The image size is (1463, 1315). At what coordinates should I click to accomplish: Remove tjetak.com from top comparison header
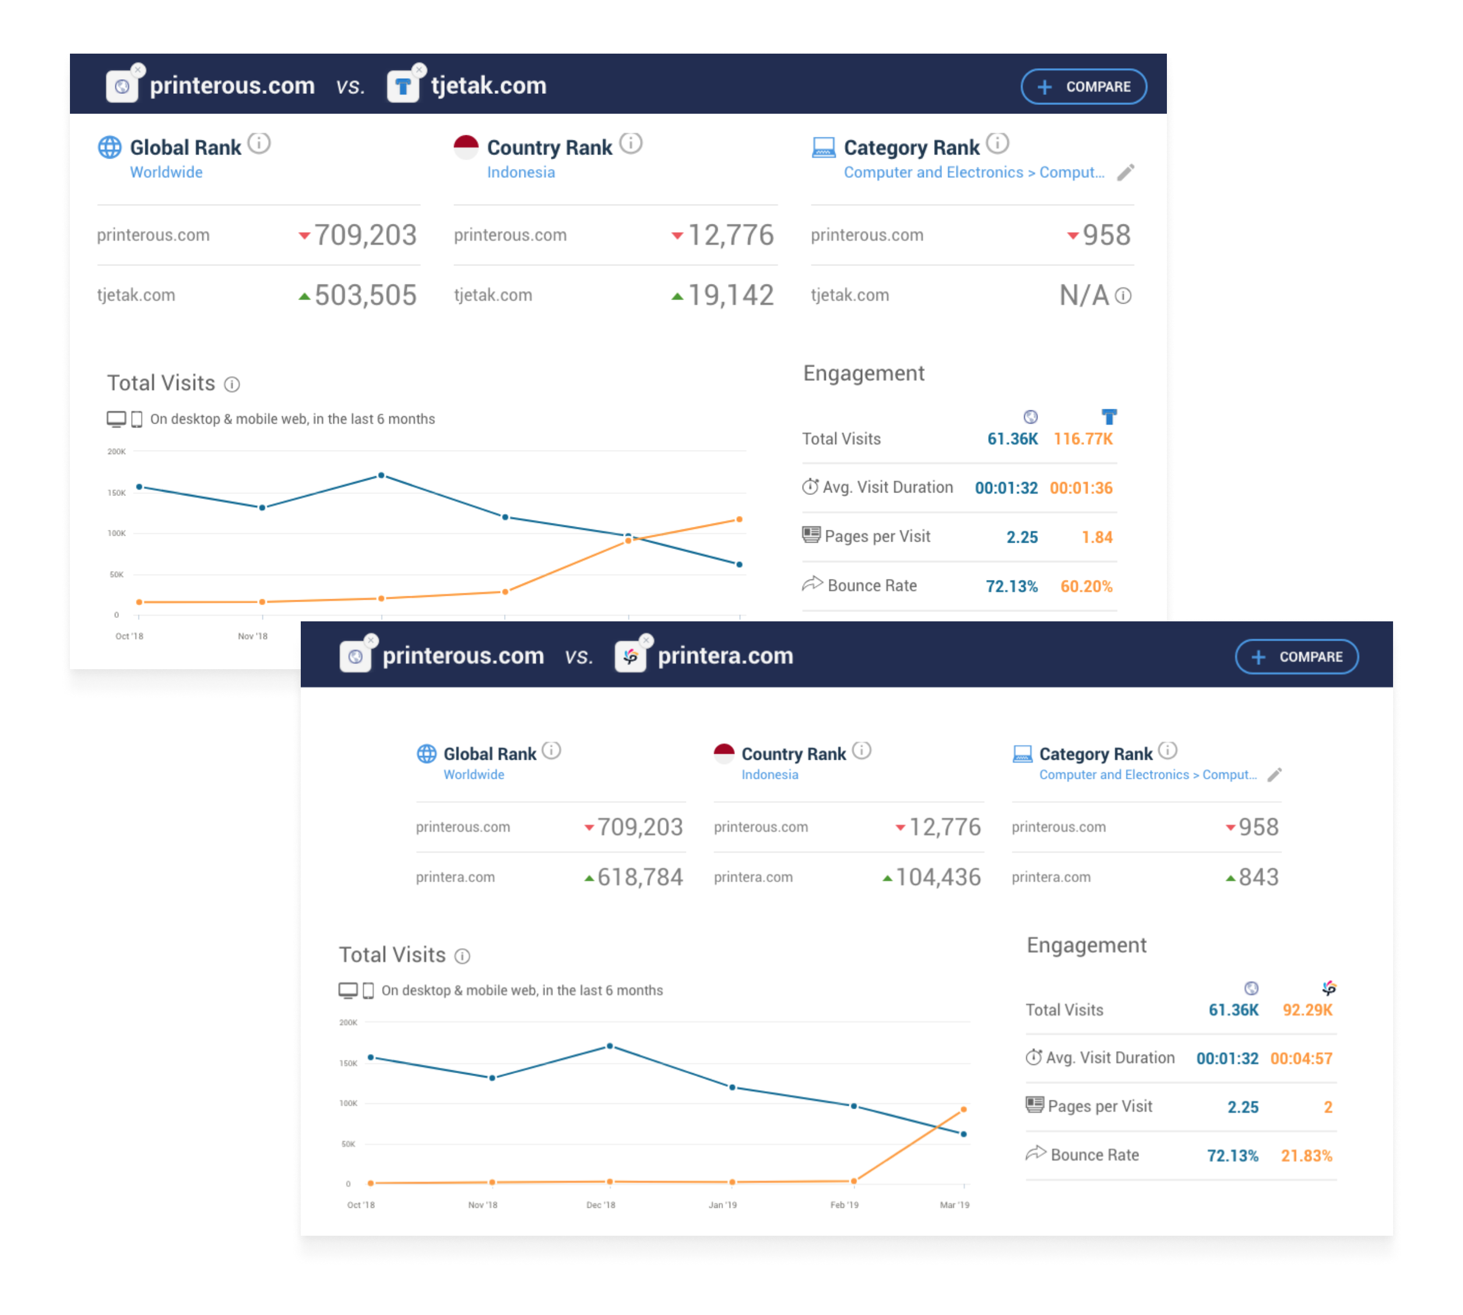419,70
